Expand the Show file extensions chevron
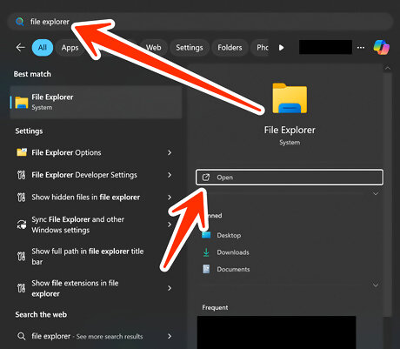 point(170,288)
